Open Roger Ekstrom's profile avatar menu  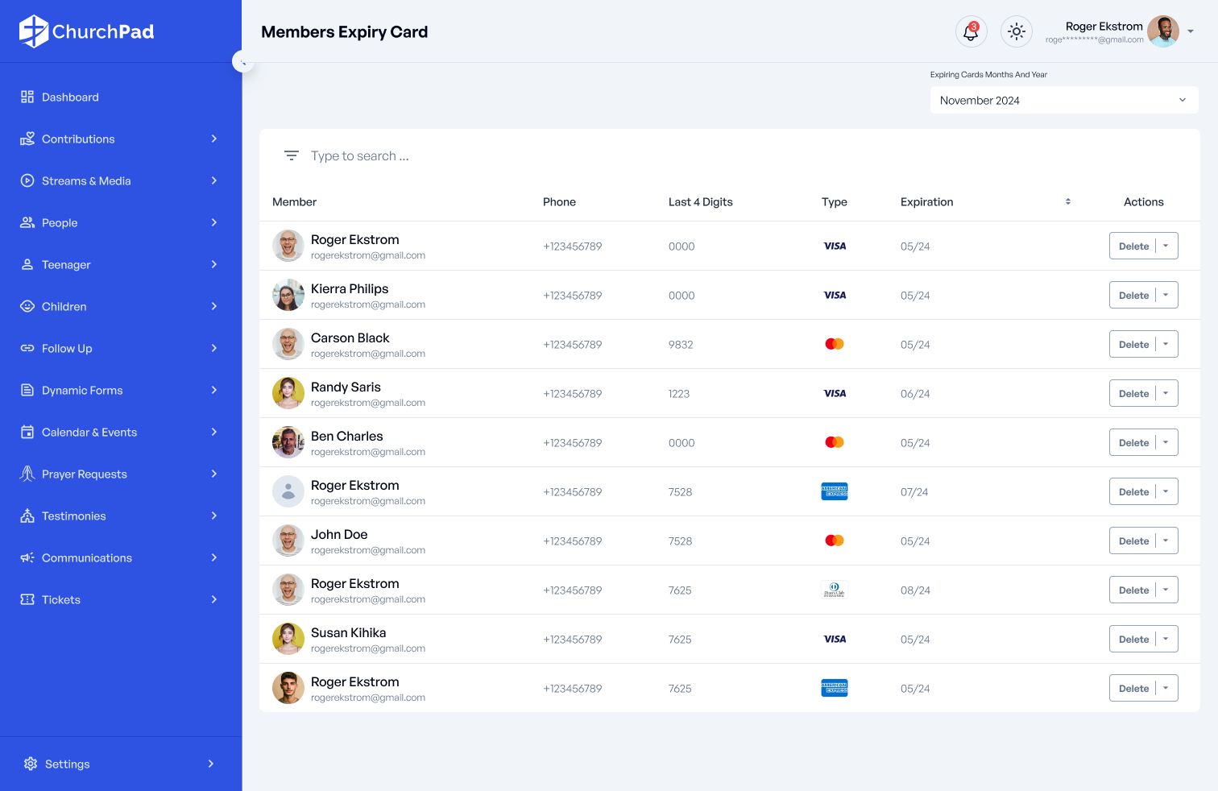click(1163, 32)
